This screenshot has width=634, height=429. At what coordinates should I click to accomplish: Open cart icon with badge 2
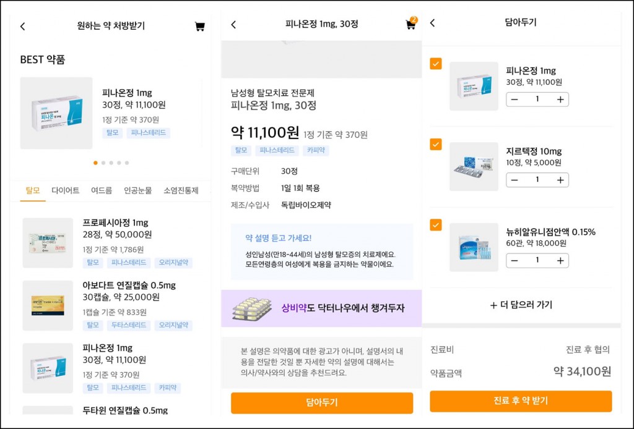click(410, 25)
